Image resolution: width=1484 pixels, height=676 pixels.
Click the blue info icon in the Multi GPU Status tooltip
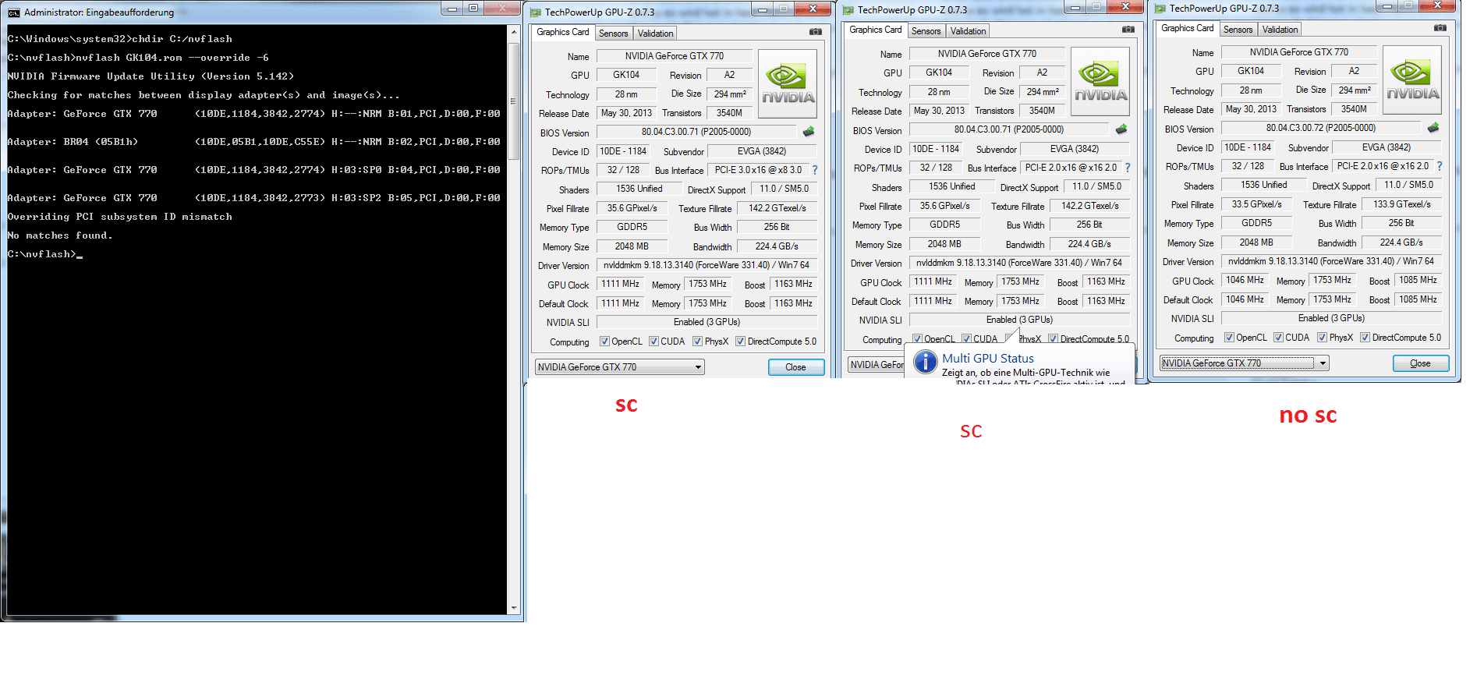[925, 363]
